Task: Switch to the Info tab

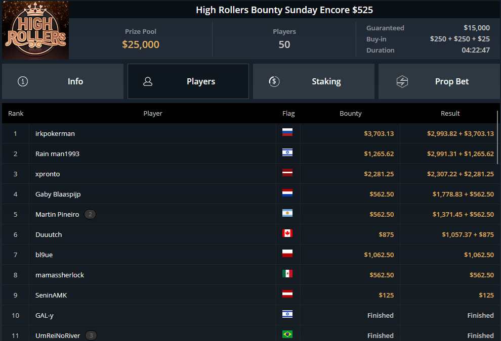Action: click(x=63, y=81)
